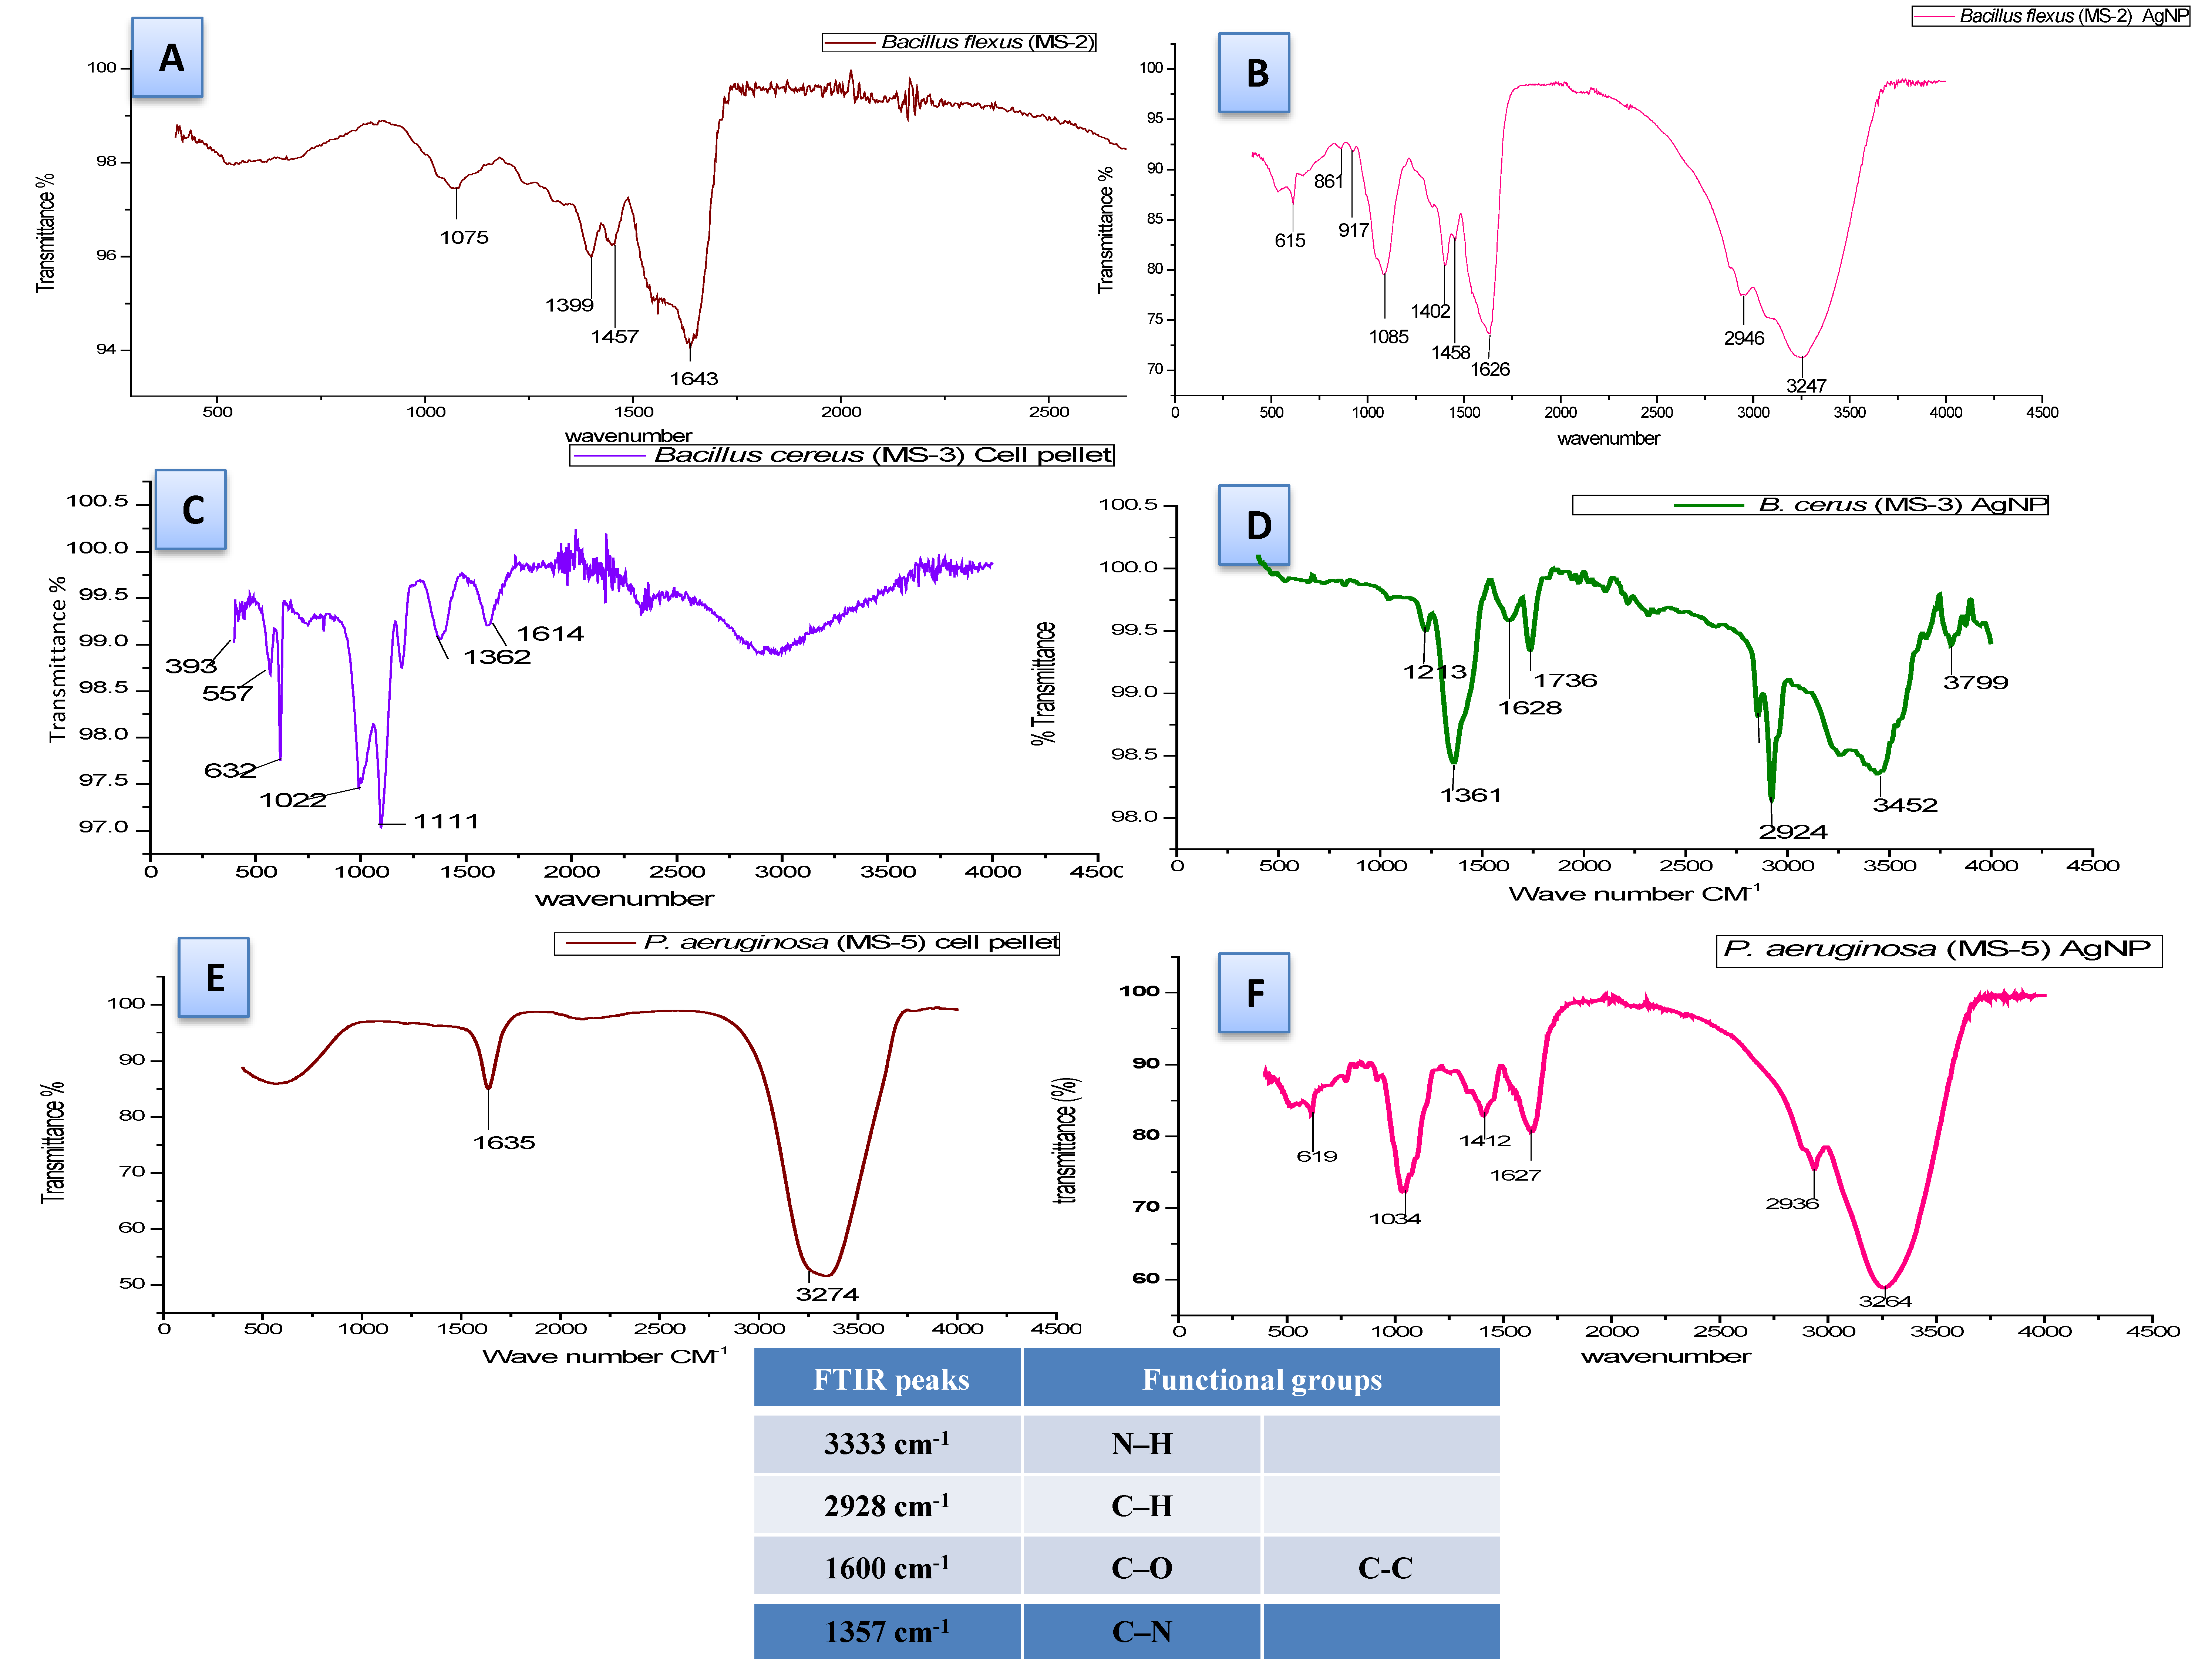Screen dimensions: 2212x1659
Task: Click the Bacillus flexus (MS-2) legend
Action: [959, 42]
